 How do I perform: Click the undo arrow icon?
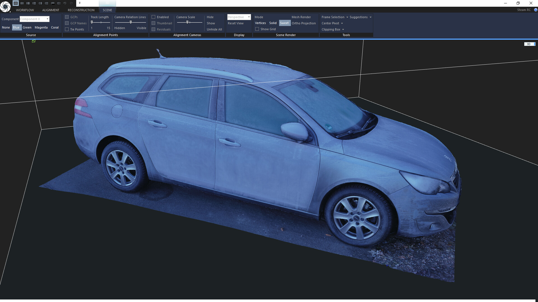65,3
